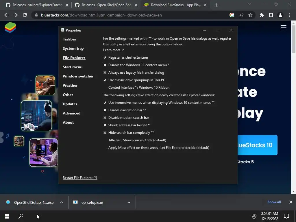Select Other section in Properties

click(68, 95)
